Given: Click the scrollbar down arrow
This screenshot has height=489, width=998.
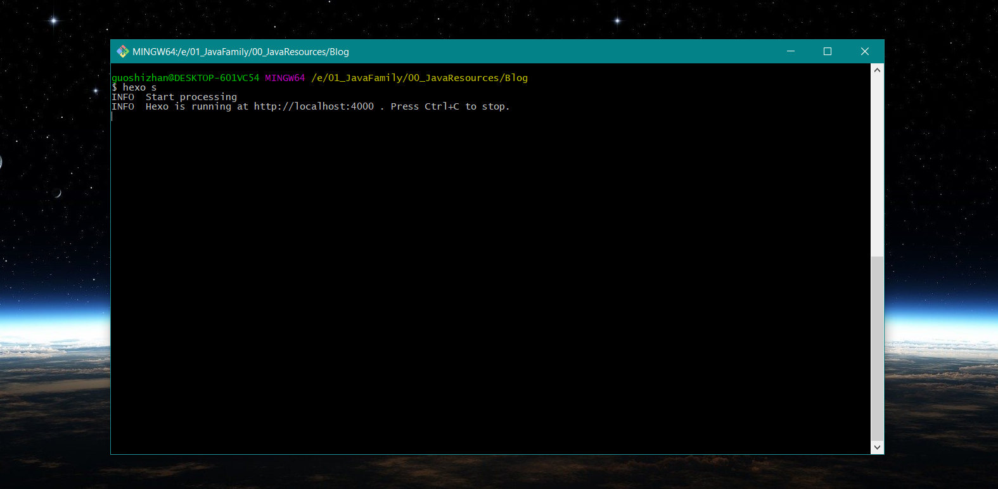Looking at the screenshot, I should pos(877,447).
